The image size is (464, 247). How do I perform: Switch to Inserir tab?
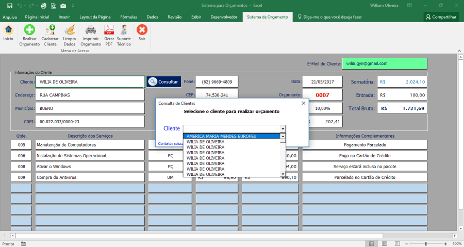(64, 17)
